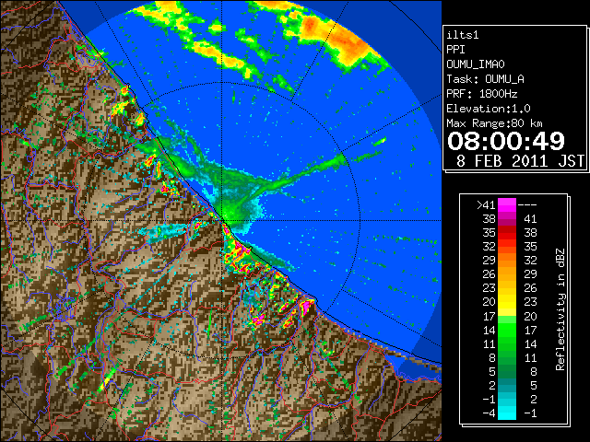Click the 08:00:49 timestamp
This screenshot has height=442, width=590.
(506, 141)
